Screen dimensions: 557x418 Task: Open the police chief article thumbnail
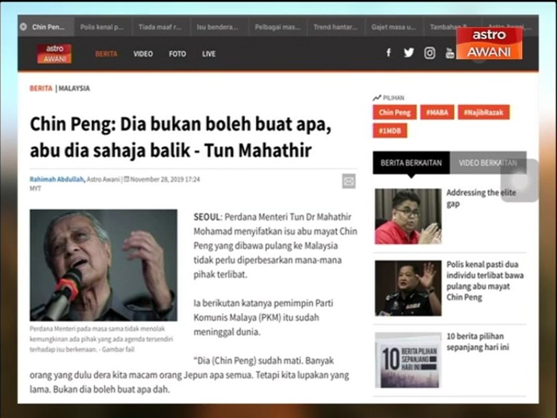tap(408, 289)
